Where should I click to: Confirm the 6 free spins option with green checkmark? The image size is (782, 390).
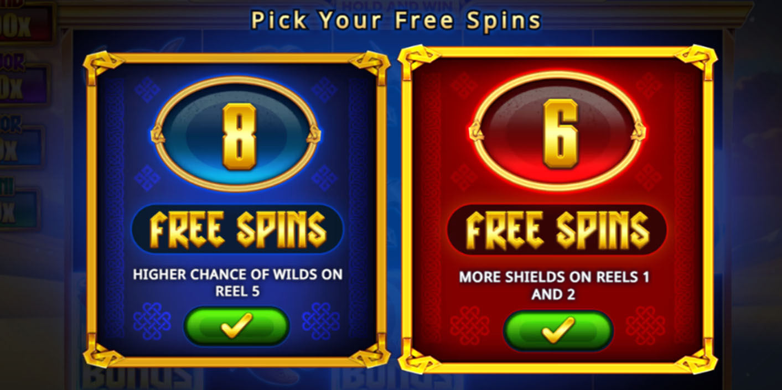click(x=557, y=330)
